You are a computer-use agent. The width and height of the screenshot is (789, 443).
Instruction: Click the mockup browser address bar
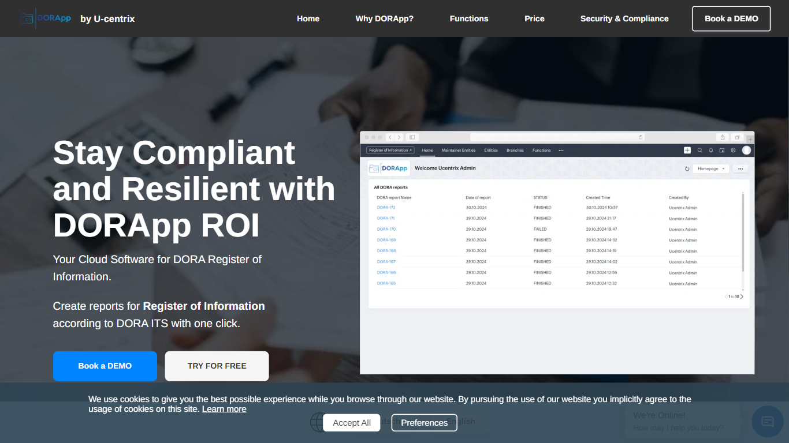click(x=557, y=137)
